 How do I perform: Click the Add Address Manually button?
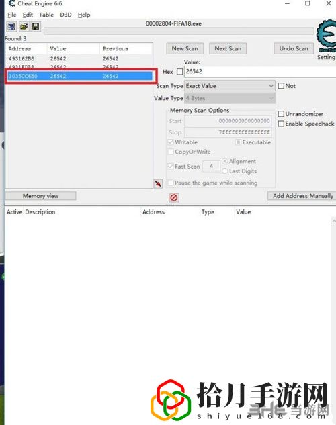tap(302, 196)
